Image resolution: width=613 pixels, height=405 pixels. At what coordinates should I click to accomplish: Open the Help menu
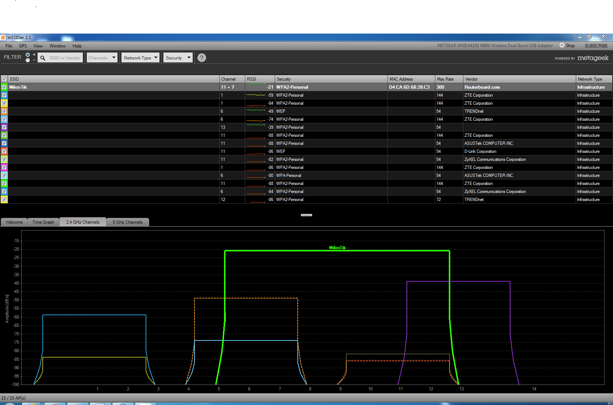tap(77, 46)
